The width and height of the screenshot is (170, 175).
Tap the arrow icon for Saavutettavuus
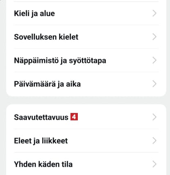point(154,117)
